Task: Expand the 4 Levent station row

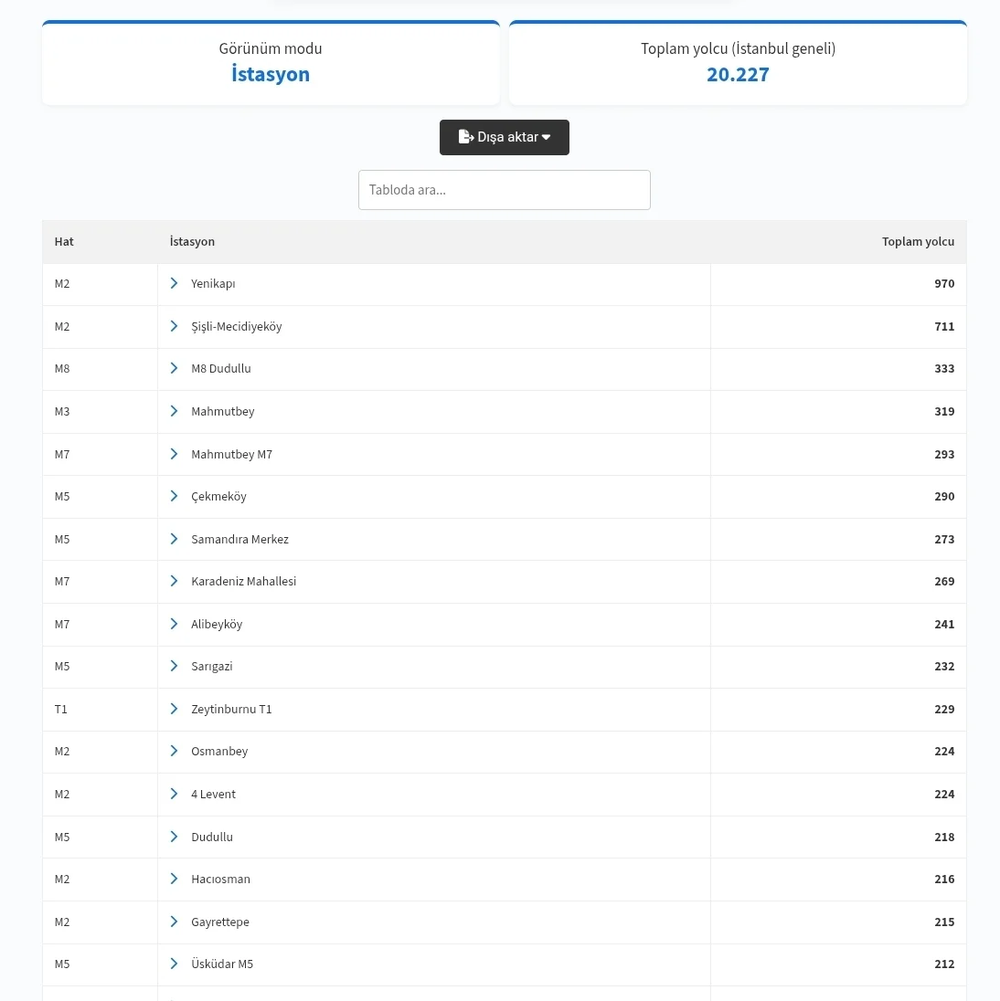Action: pos(174,795)
